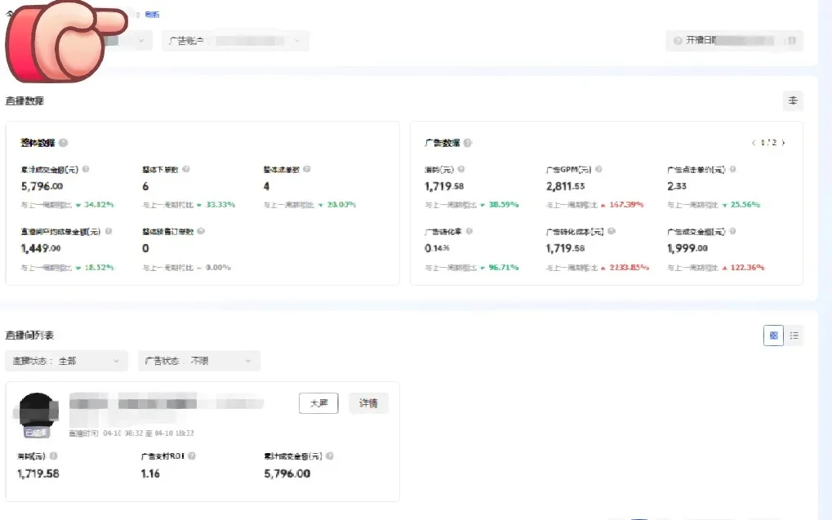Expand the 直播状态 全部 dropdown
832x520 pixels.
66,360
